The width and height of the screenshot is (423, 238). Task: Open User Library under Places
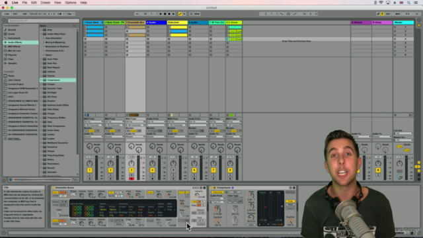pyautogui.click(x=15, y=80)
